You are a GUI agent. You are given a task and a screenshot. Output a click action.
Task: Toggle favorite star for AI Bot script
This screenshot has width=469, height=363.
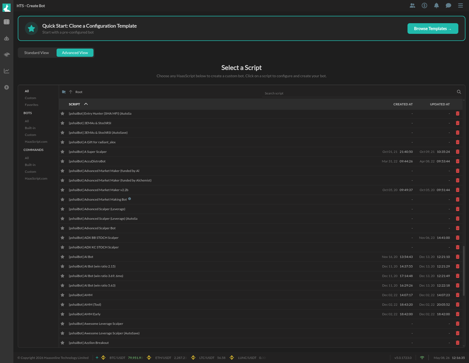tap(63, 257)
